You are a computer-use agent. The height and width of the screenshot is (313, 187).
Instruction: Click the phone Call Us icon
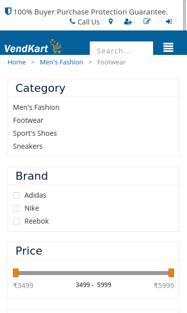(72, 21)
